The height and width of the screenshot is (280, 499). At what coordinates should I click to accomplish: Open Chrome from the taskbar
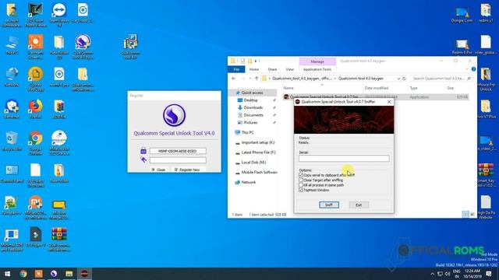tap(23, 274)
